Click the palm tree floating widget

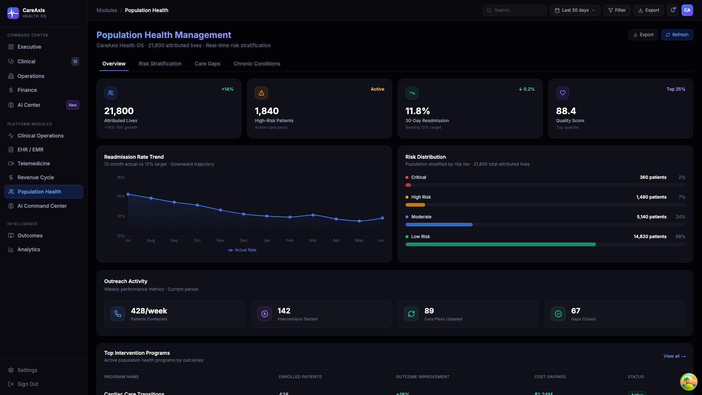coord(689,382)
